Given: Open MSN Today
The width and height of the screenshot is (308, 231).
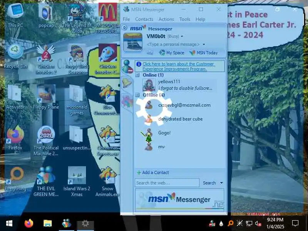Looking at the screenshot, I should [x=204, y=53].
